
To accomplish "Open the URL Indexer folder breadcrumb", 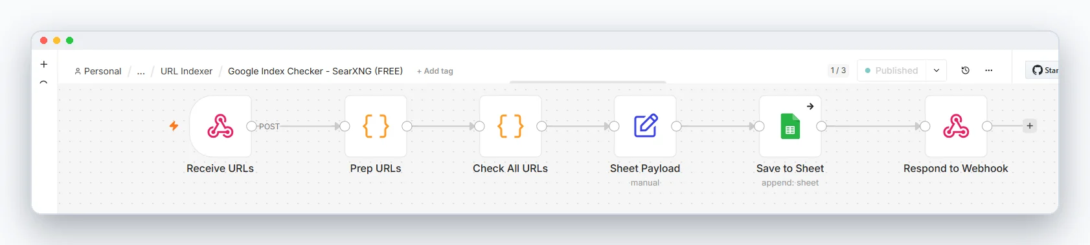I will (x=187, y=71).
